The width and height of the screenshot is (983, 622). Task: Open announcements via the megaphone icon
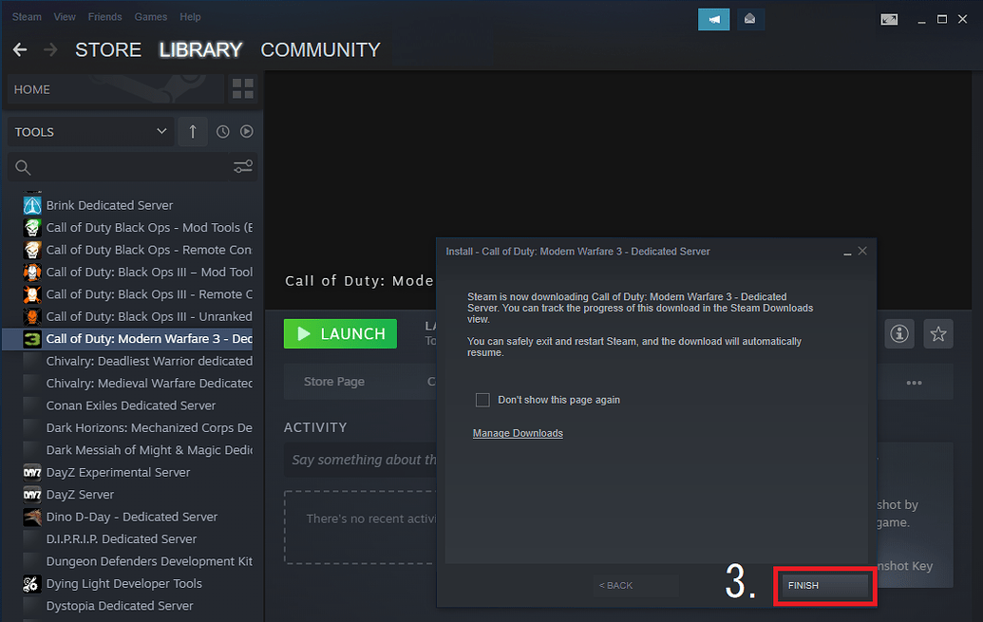[x=713, y=19]
